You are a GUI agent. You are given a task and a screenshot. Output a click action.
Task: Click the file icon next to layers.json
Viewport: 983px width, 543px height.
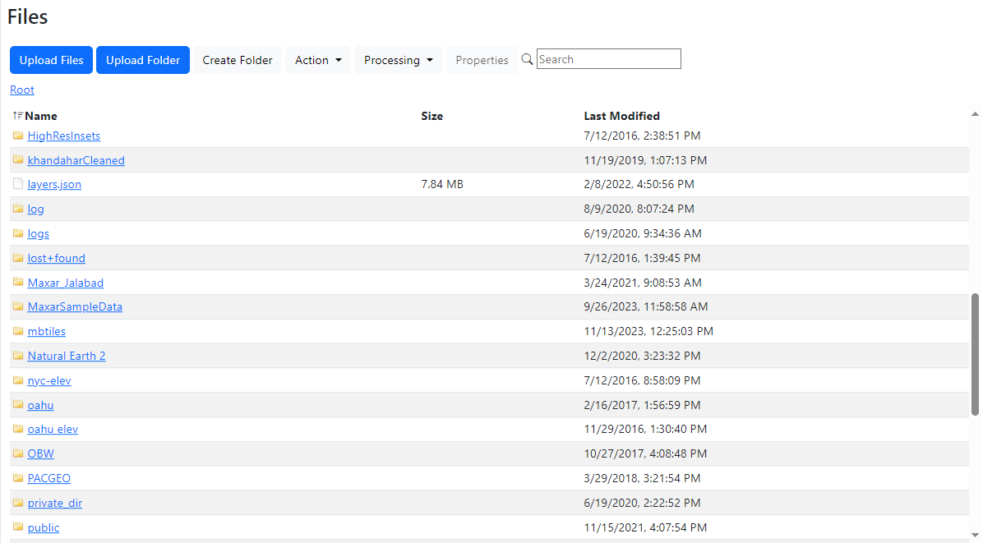click(x=18, y=184)
